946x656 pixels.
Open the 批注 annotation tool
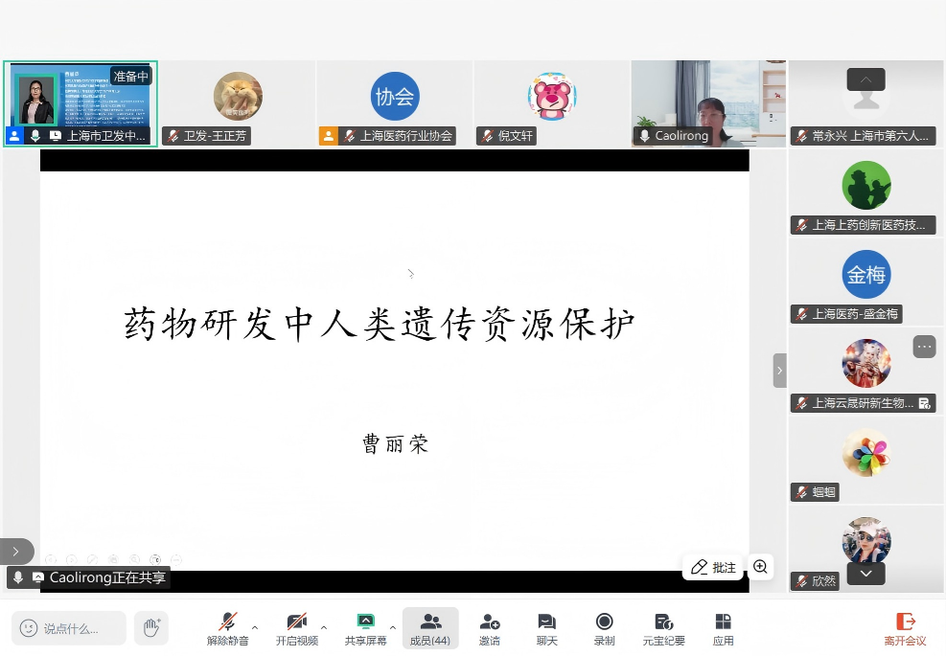(713, 567)
